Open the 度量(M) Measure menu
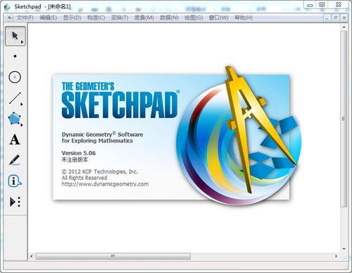The height and width of the screenshot is (273, 352). coord(144,18)
